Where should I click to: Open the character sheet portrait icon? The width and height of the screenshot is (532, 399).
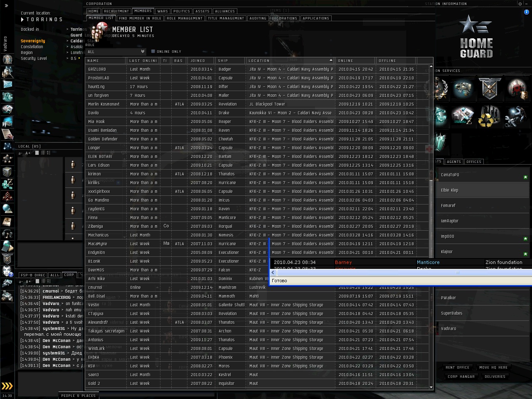(7, 59)
